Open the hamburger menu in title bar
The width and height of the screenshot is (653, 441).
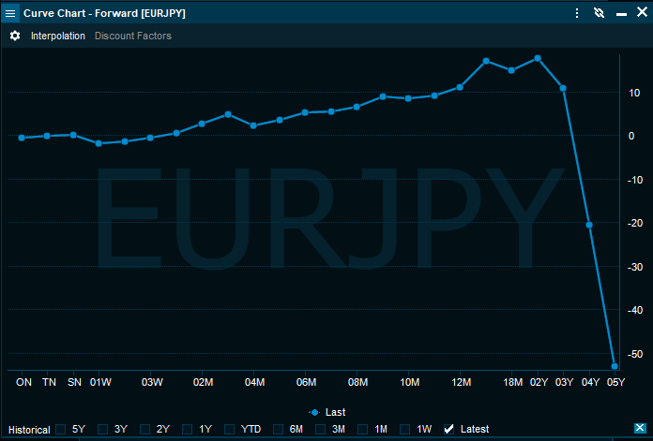10,13
